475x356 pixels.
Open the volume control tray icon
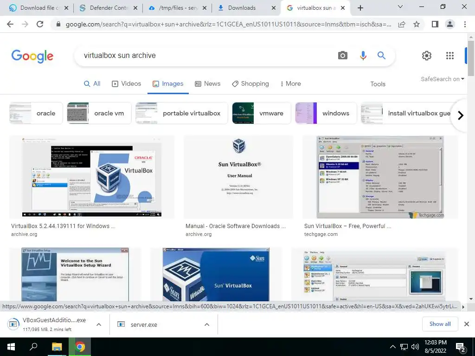click(x=415, y=347)
